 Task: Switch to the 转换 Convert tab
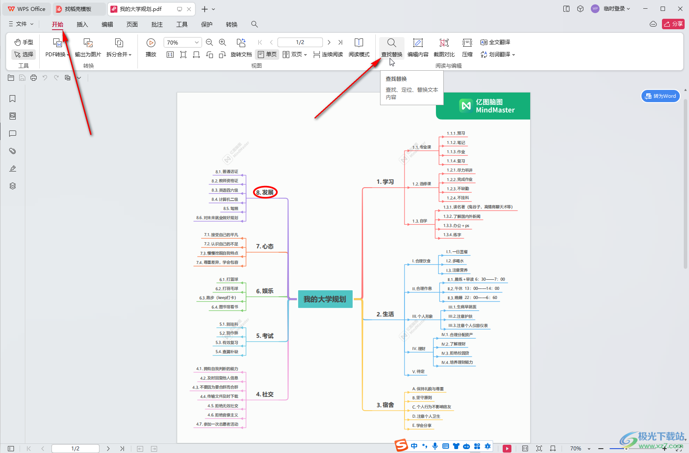[x=231, y=24]
